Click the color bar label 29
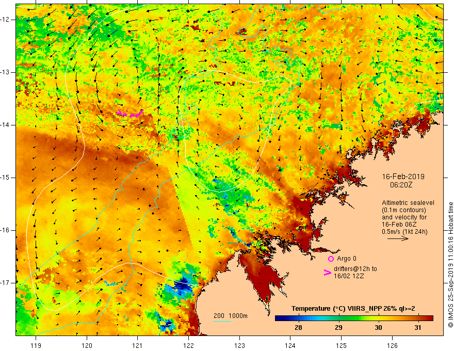The height and width of the screenshot is (351, 454). 338,328
